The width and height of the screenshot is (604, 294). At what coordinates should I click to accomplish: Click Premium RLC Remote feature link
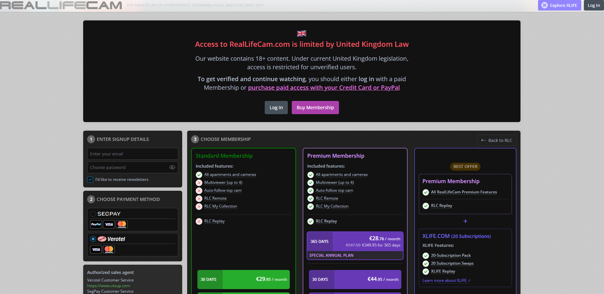(x=327, y=198)
